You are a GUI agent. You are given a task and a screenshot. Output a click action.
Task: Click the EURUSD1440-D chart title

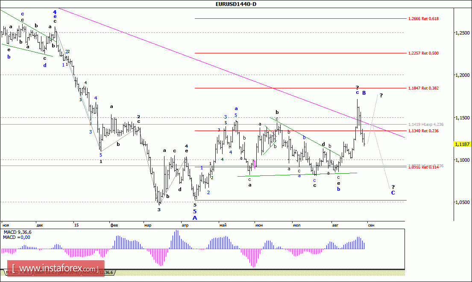236,4
